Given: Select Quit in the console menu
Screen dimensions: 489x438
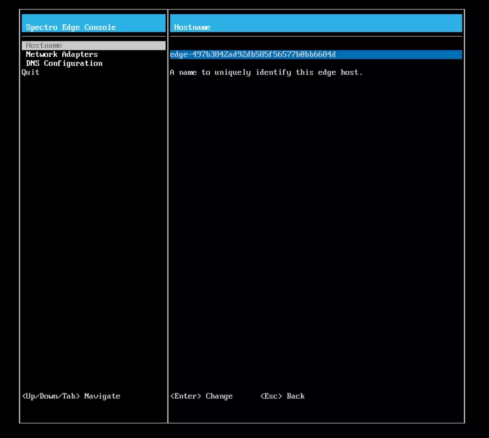Looking at the screenshot, I should click(30, 72).
